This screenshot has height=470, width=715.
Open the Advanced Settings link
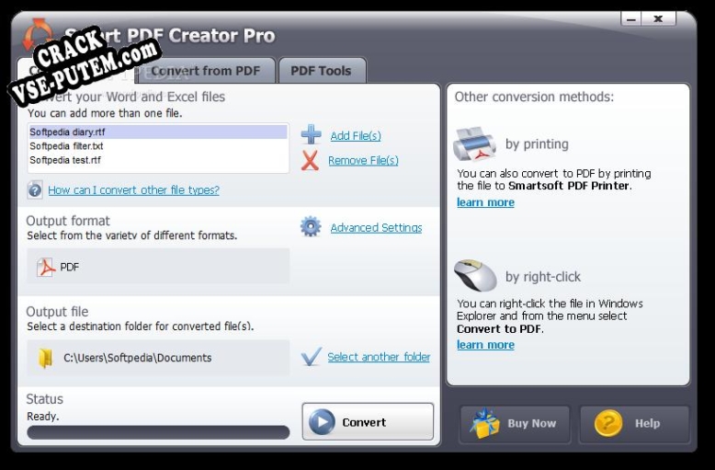tap(376, 227)
